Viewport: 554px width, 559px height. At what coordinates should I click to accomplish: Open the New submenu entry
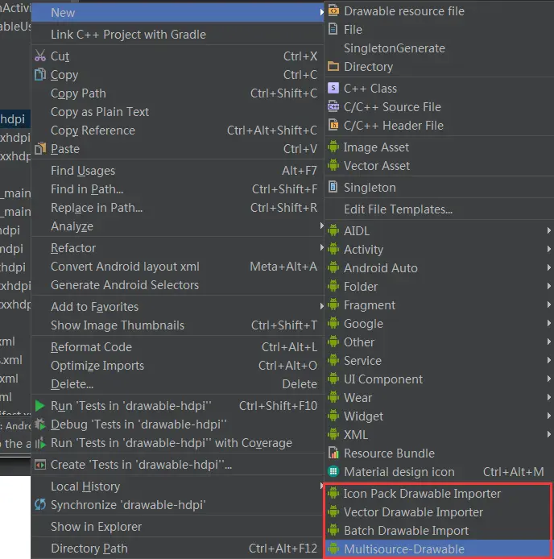[x=177, y=13]
